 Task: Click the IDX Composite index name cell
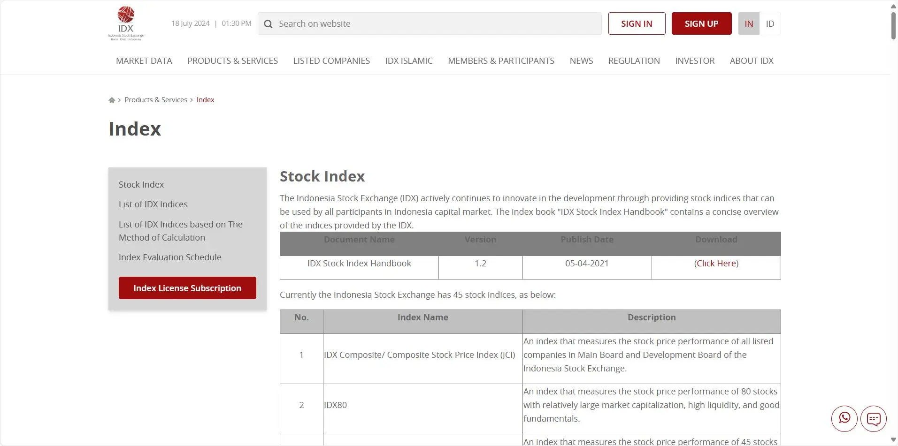pyautogui.click(x=422, y=359)
